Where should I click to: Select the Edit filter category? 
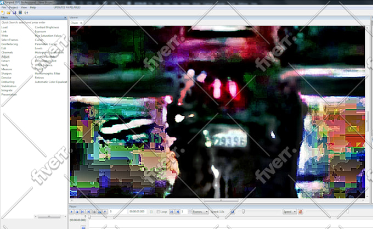4,48
